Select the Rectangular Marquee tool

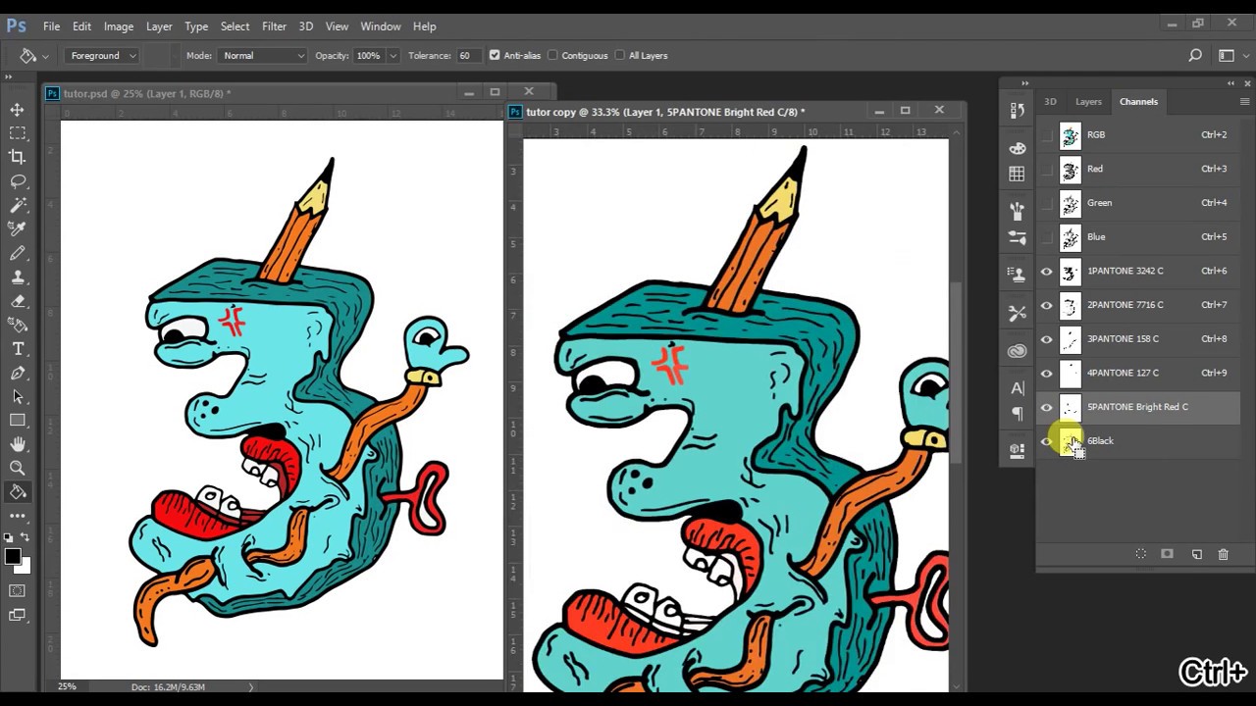tap(18, 133)
